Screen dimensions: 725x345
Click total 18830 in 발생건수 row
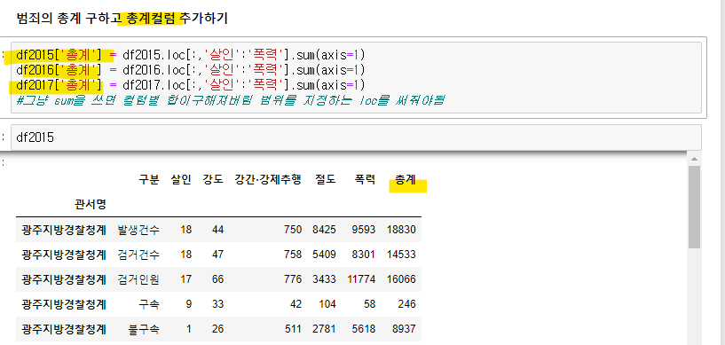coord(401,230)
